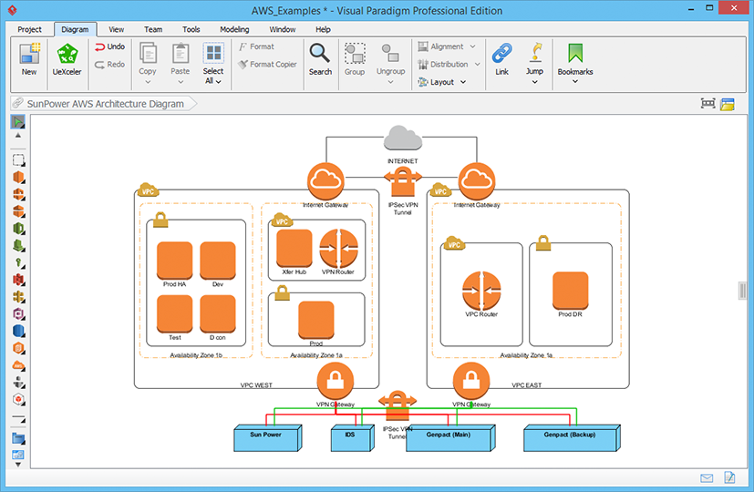This screenshot has width=754, height=492.
Task: Select the Test instance shape
Action: point(174,313)
